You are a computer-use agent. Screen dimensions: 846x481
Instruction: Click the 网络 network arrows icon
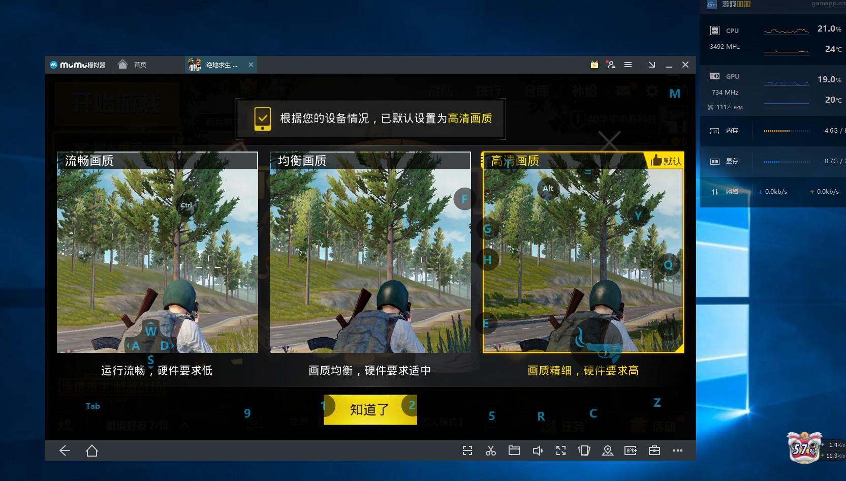(715, 192)
